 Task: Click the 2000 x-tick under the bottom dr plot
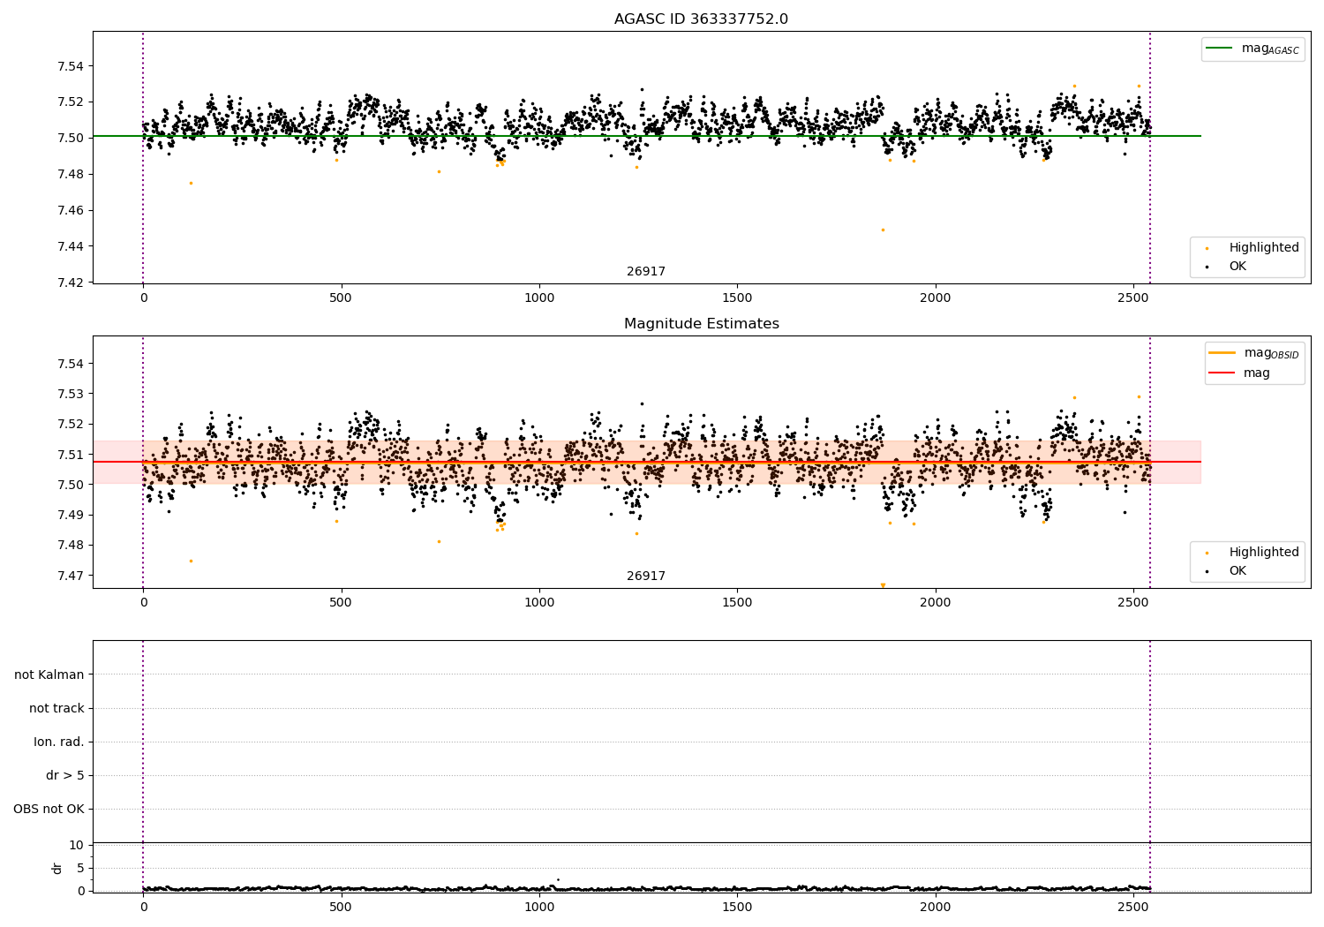(x=936, y=907)
